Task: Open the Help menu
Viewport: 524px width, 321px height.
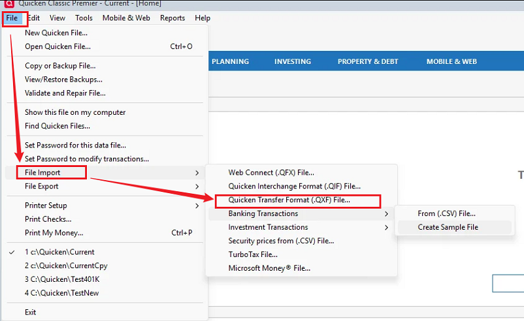Action: tap(203, 18)
